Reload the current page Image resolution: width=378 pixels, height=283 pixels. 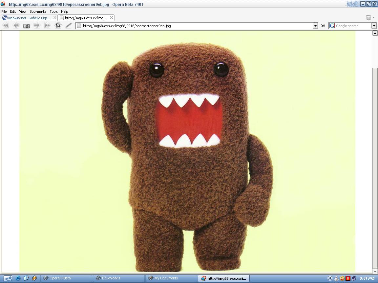pos(58,26)
